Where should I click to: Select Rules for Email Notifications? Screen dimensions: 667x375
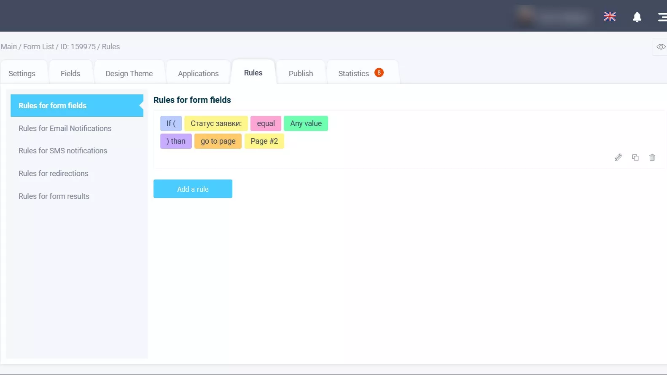coord(65,129)
